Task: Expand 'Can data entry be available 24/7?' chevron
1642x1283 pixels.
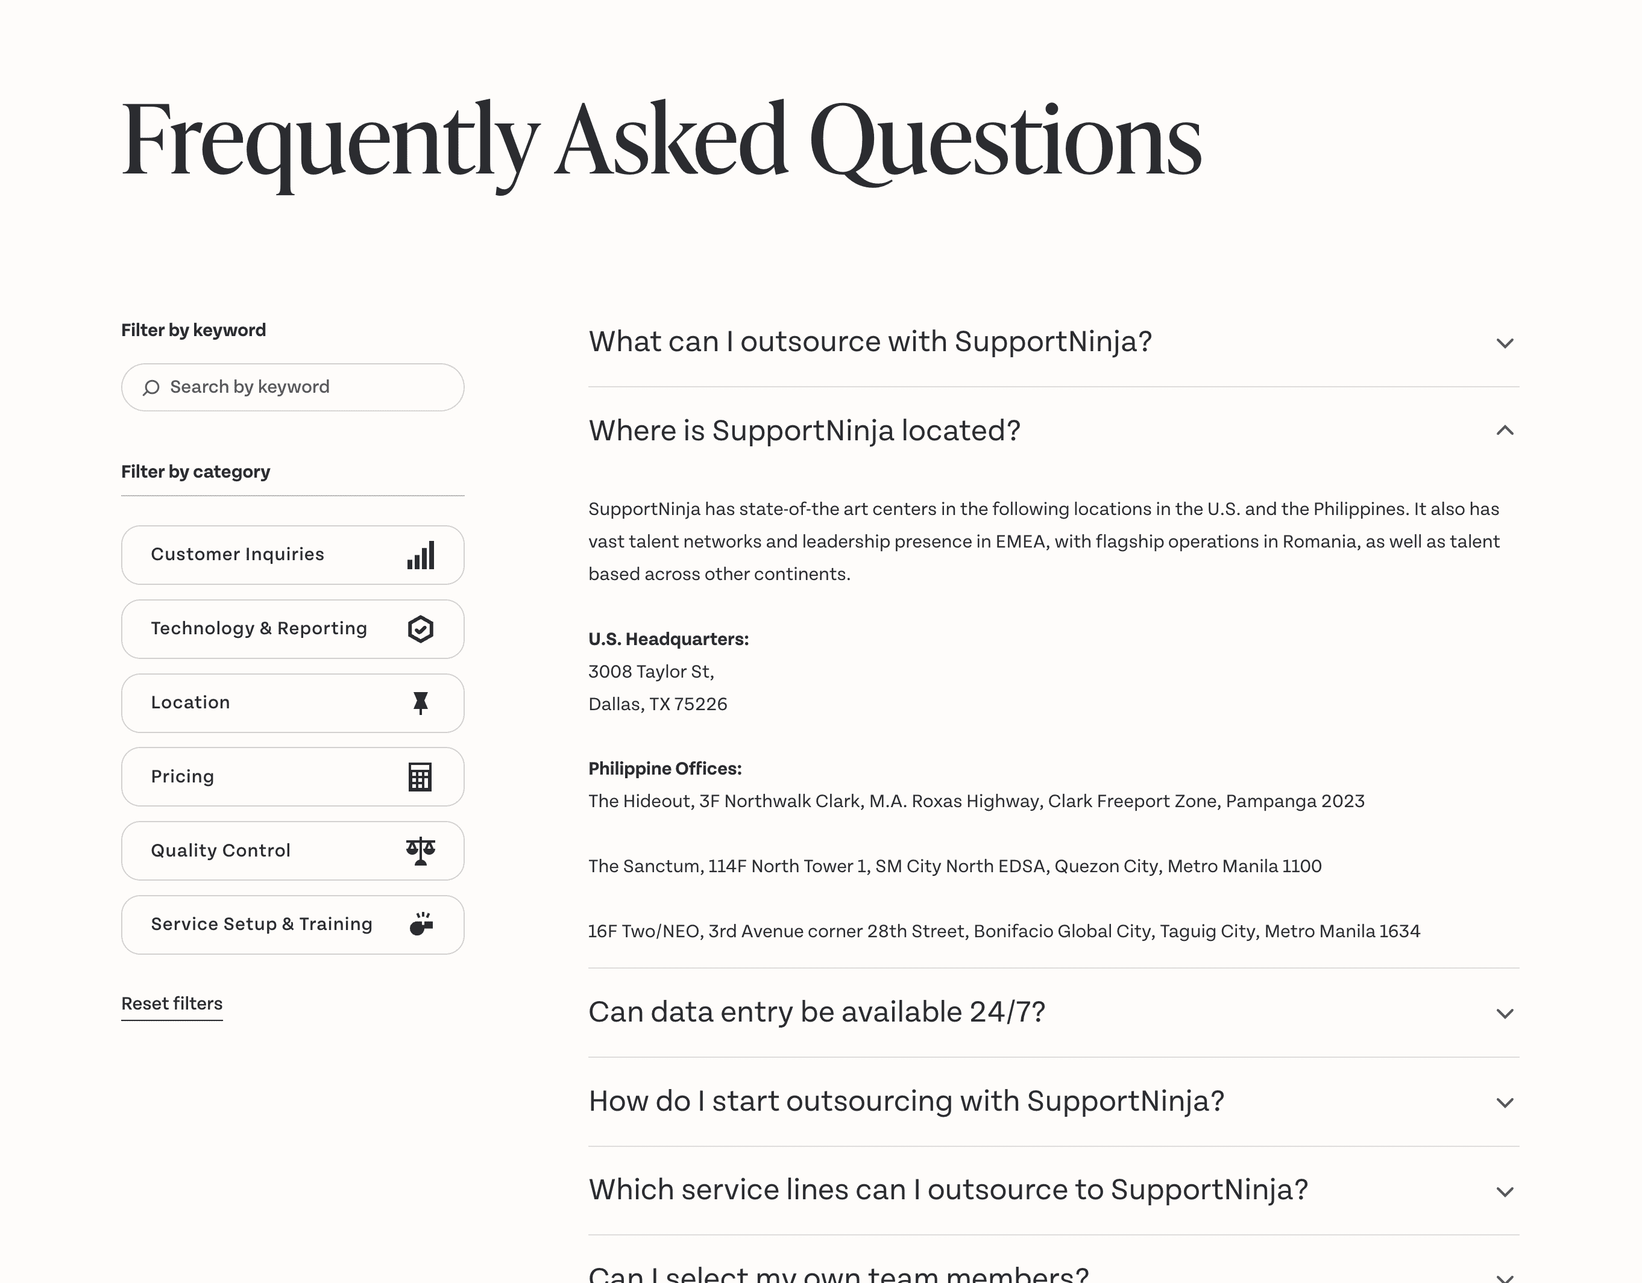Action: (1505, 1013)
